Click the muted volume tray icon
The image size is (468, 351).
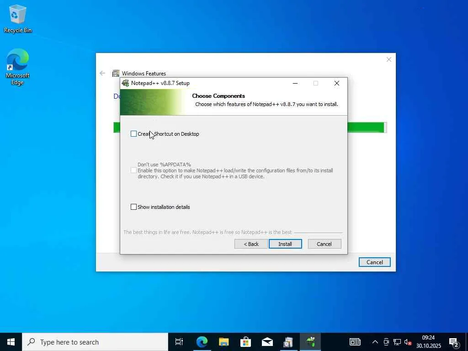tap(408, 342)
